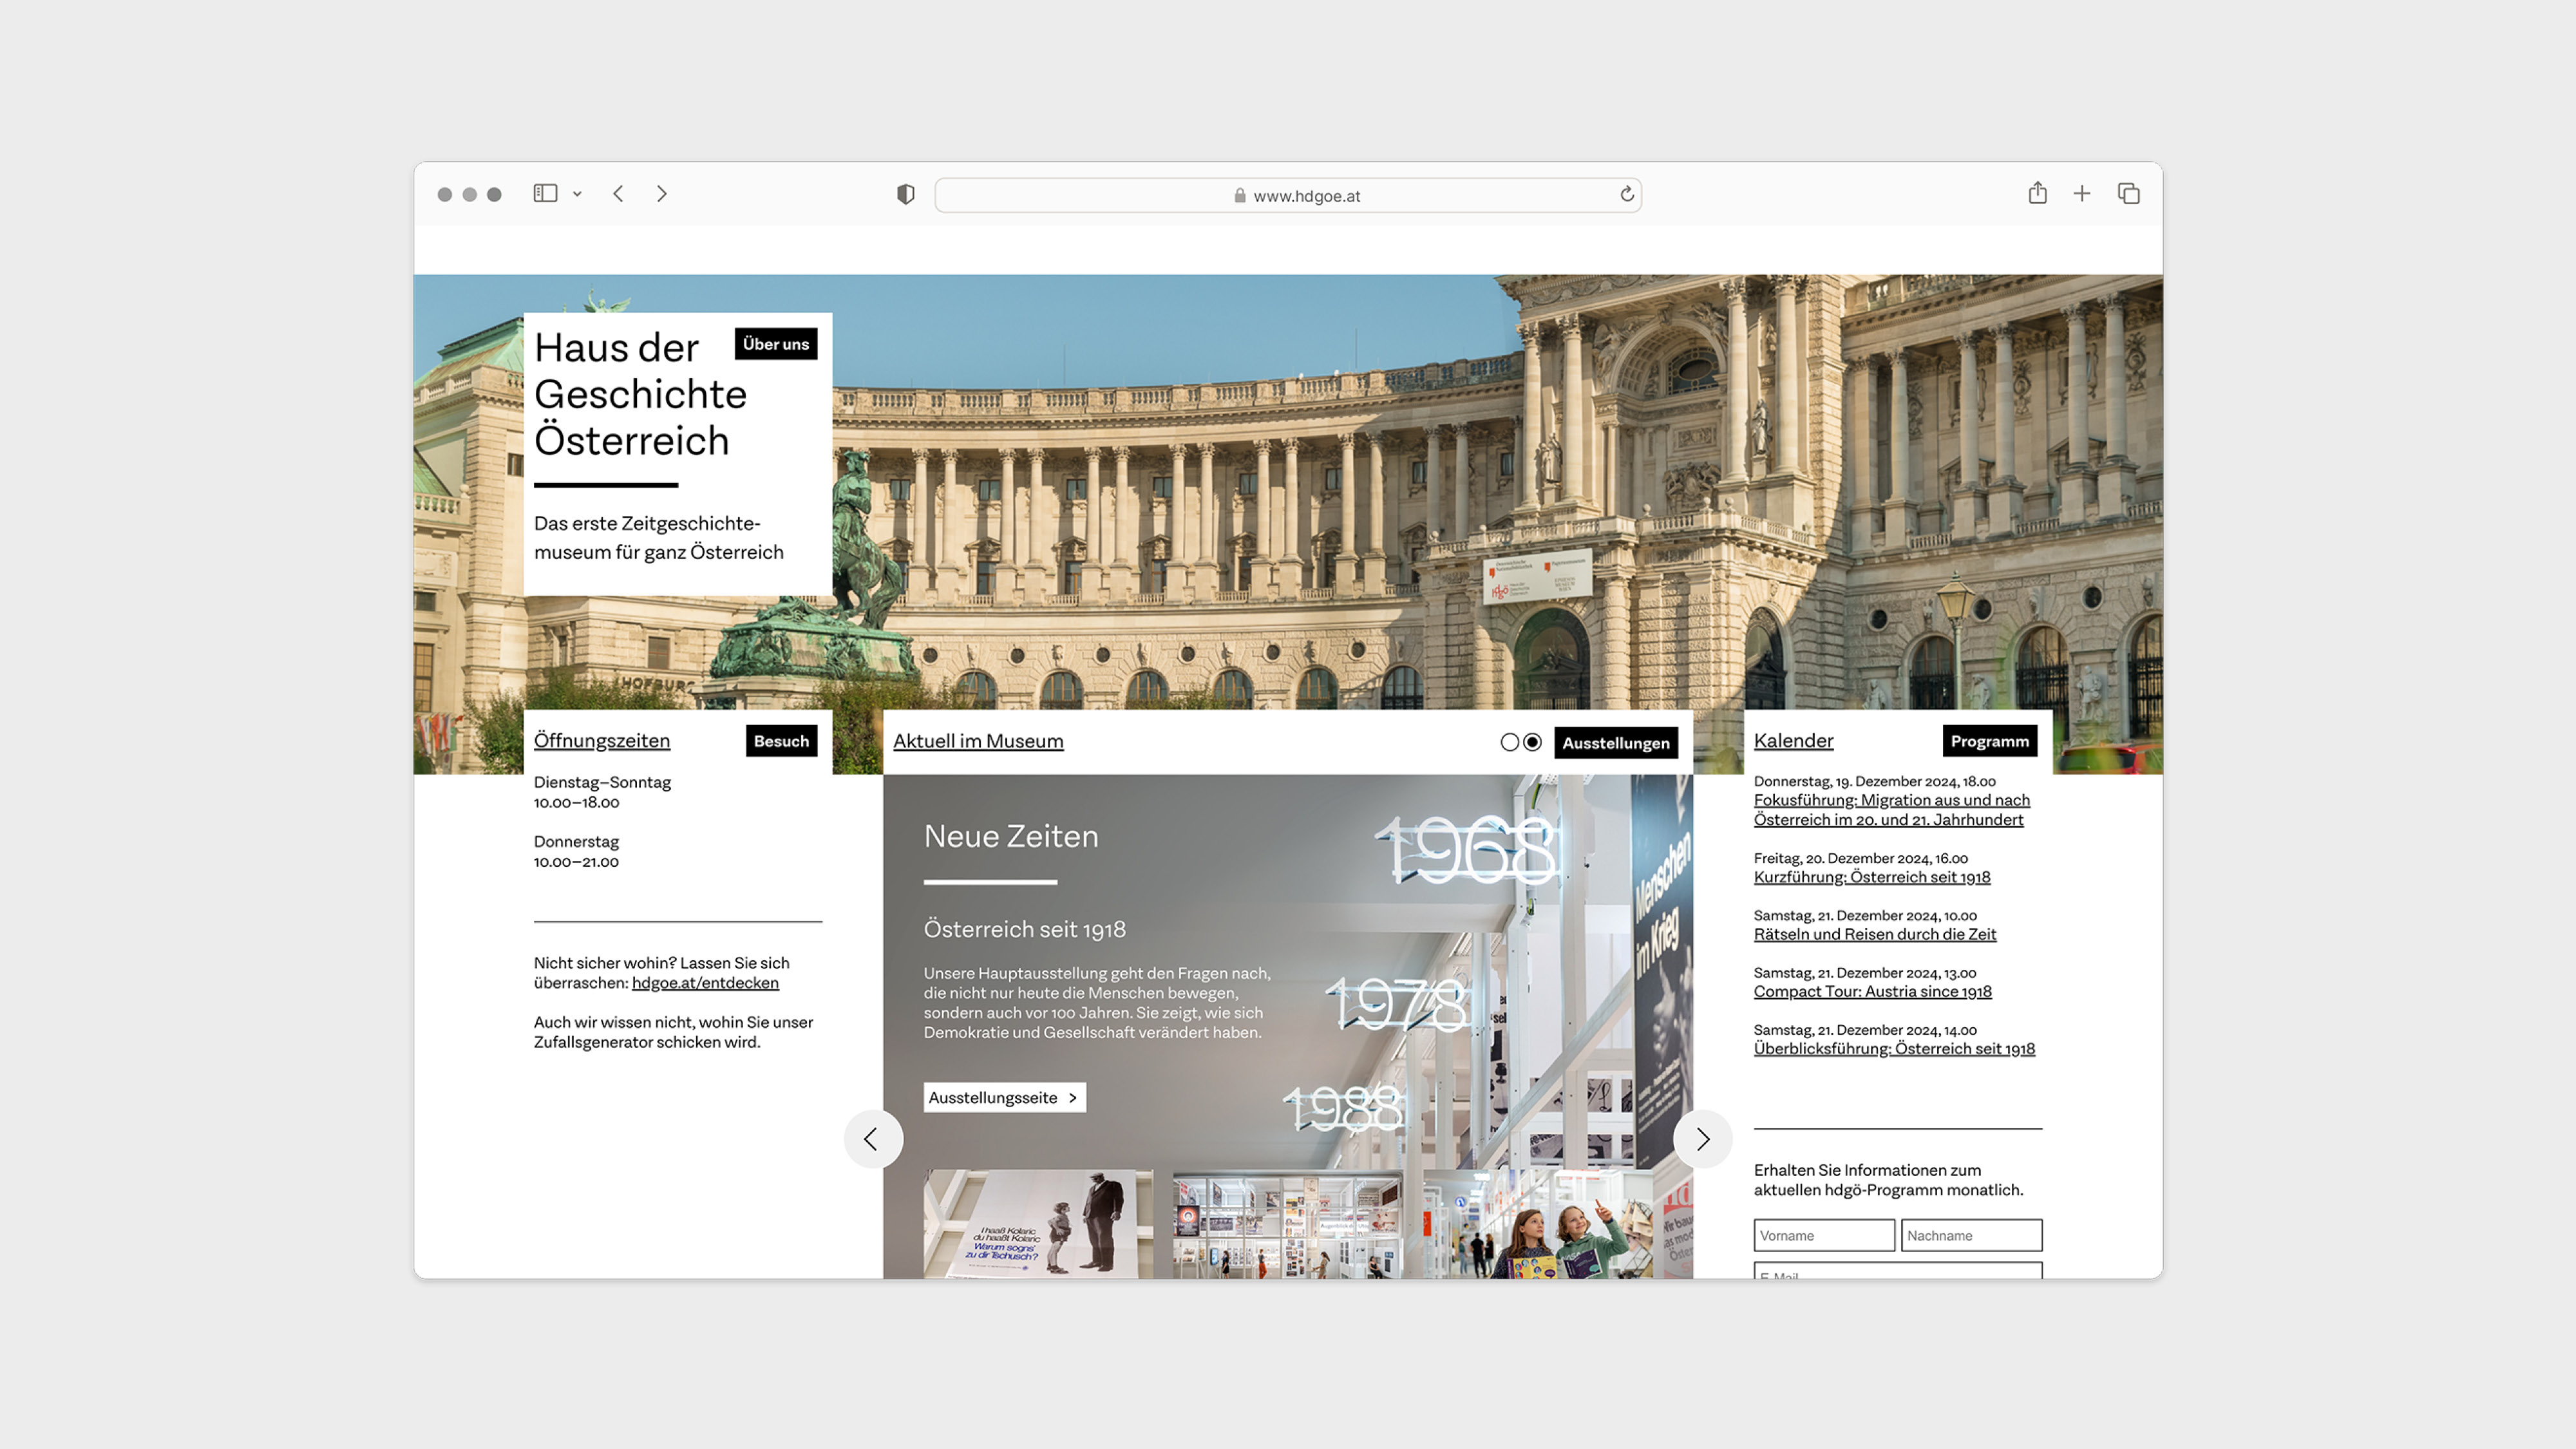This screenshot has width=2576, height=1449.
Task: Focus the Vorname input field
Action: (1824, 1235)
